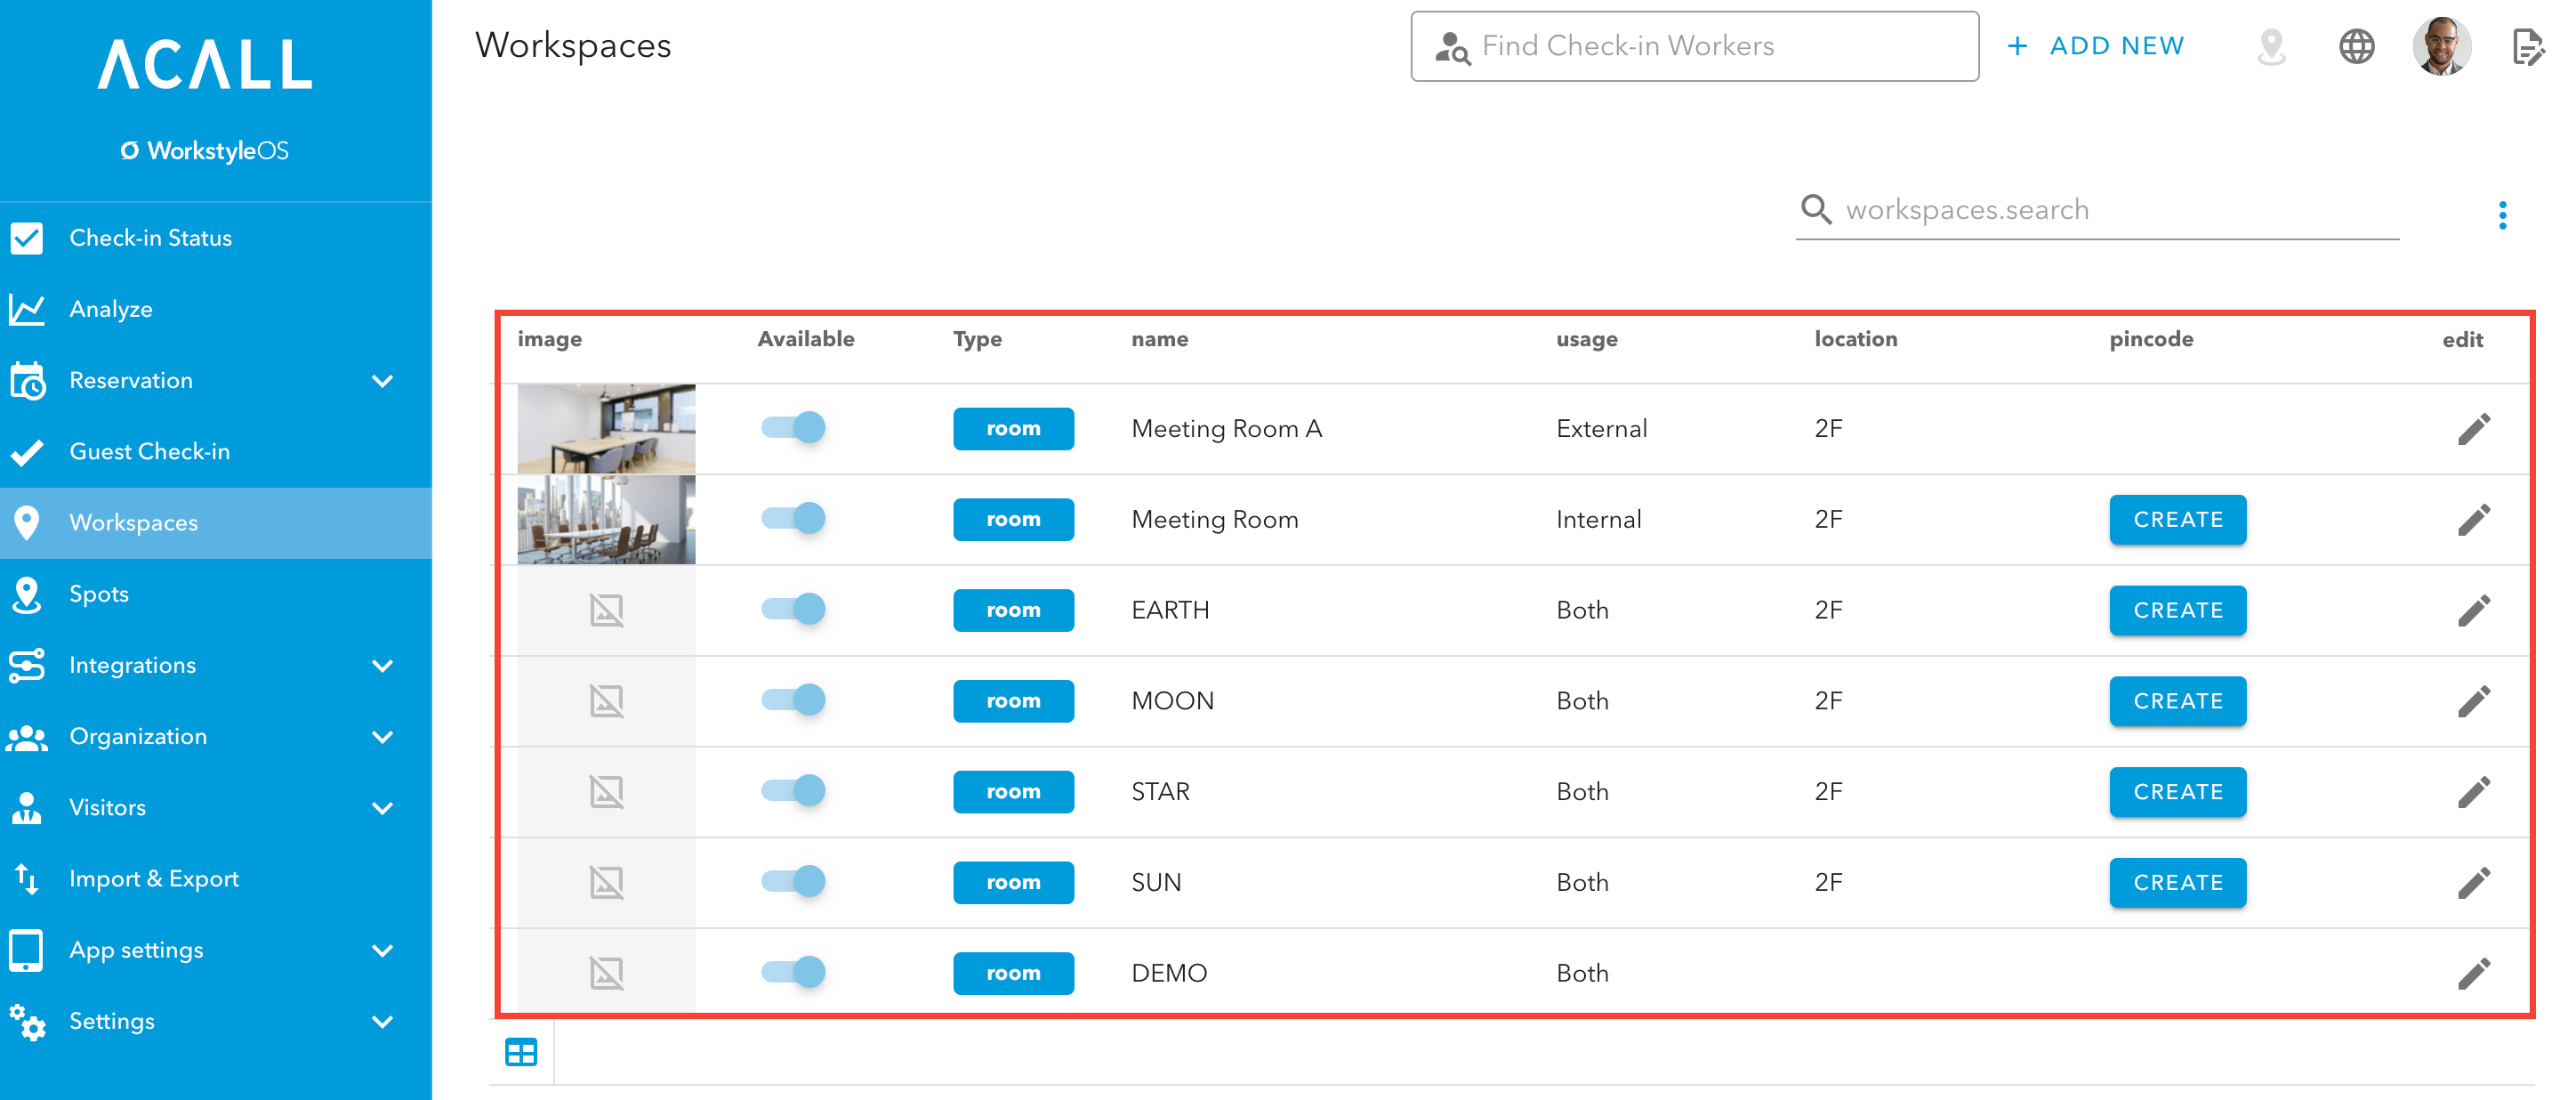Viewport: 2576px width, 1100px height.
Task: Toggle availability for MOON
Action: [x=793, y=700]
